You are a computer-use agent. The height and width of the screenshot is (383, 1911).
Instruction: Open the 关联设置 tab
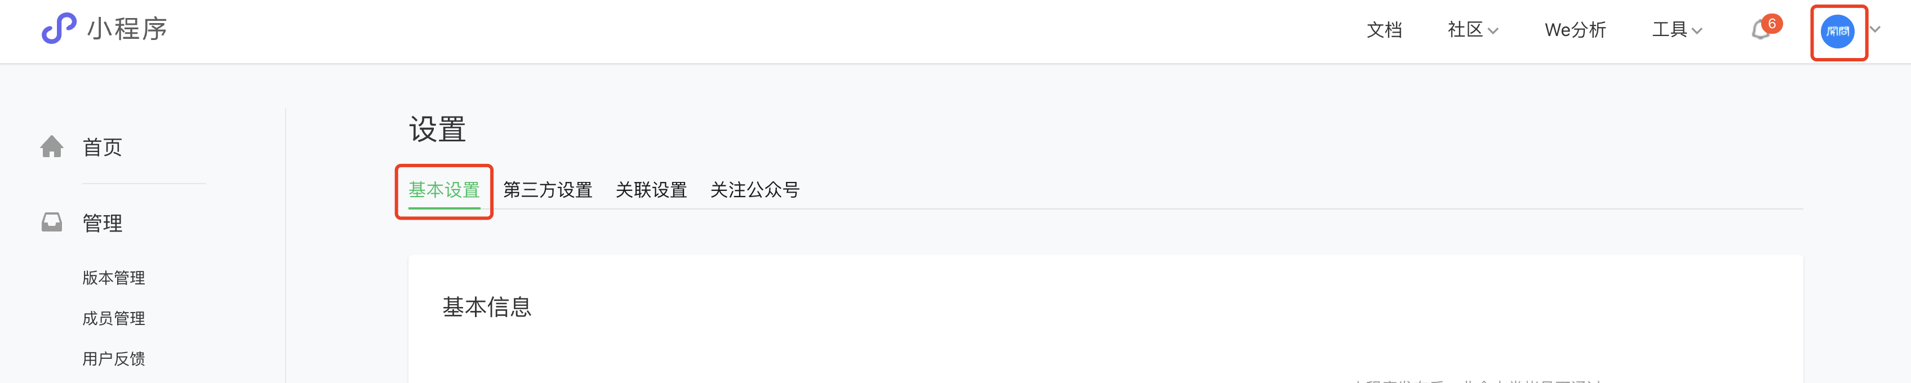[x=651, y=190]
